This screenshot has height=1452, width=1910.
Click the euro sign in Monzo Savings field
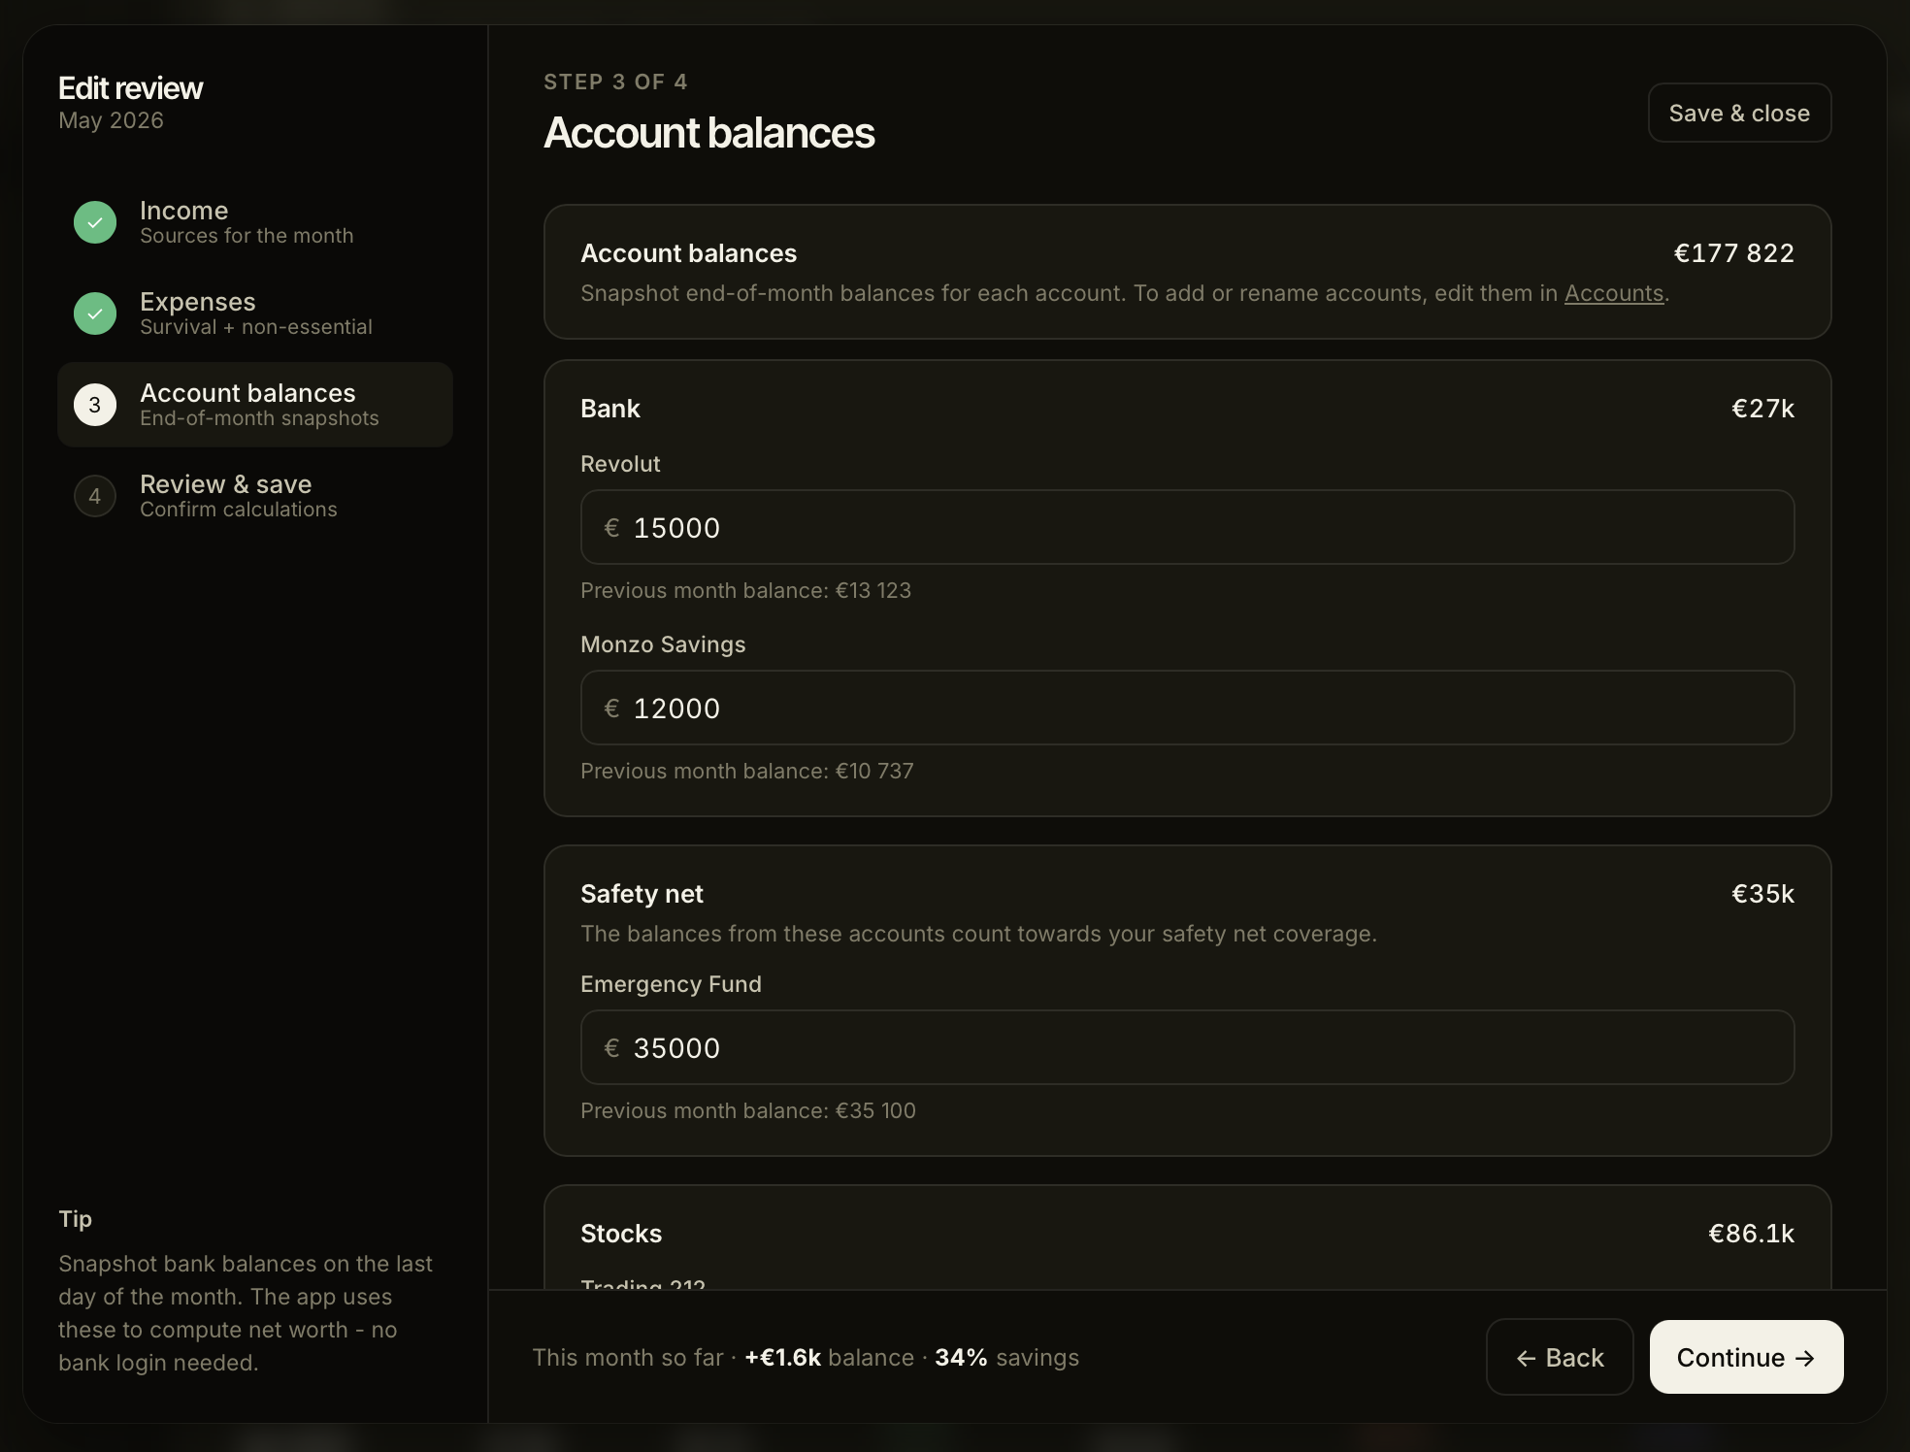pos(611,709)
